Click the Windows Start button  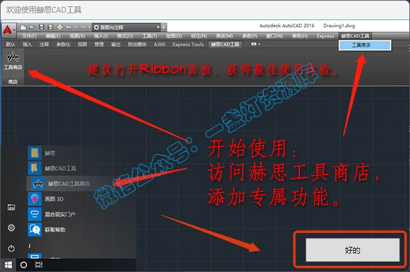click(x=8, y=265)
